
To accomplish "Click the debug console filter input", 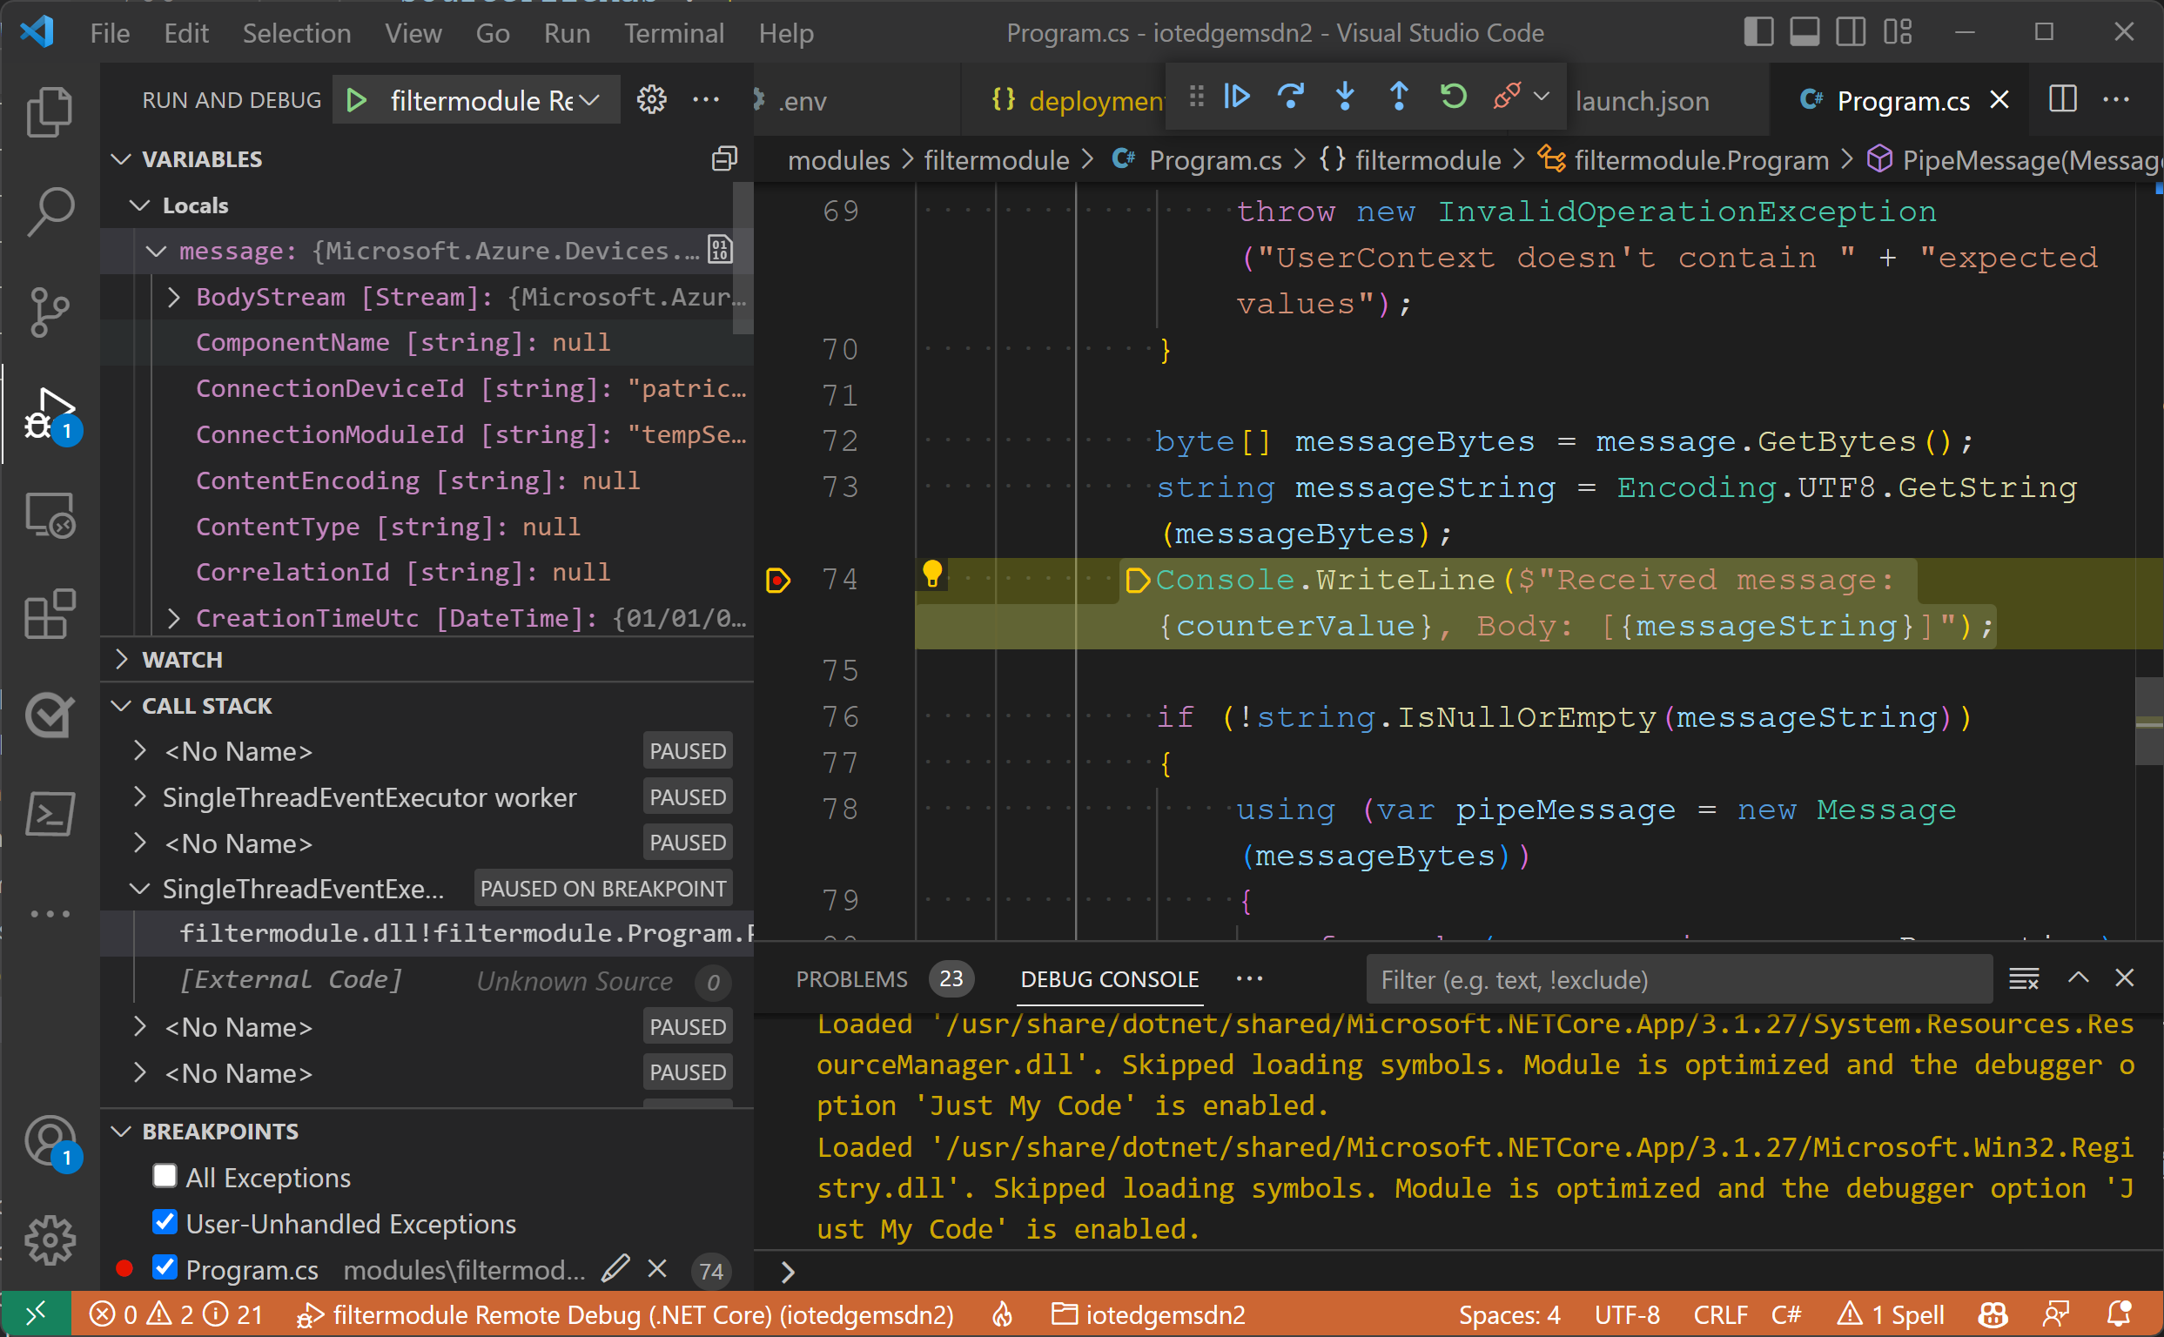I will [1677, 980].
